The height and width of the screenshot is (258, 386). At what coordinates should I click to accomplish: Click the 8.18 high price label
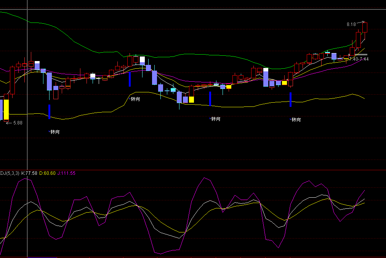pos(351,24)
